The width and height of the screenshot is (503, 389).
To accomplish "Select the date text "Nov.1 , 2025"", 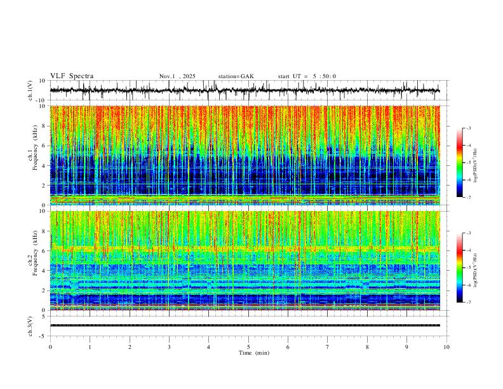I will [x=177, y=76].
